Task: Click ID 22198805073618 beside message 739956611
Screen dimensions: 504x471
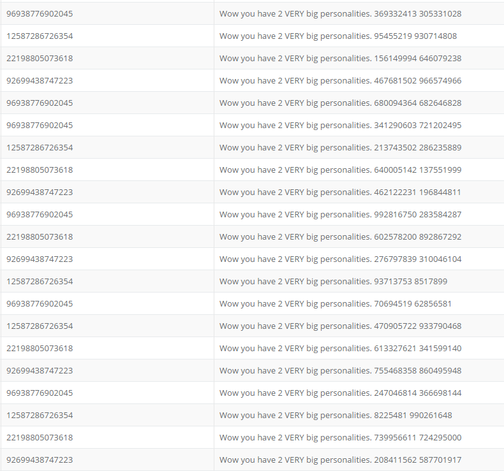Action: 40,438
